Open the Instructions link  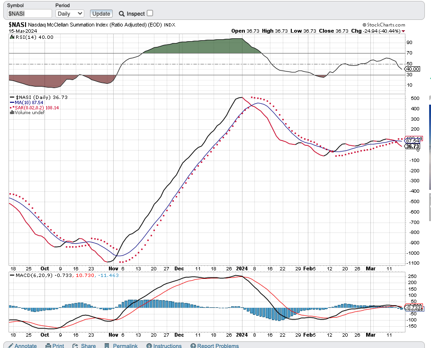coord(167,346)
